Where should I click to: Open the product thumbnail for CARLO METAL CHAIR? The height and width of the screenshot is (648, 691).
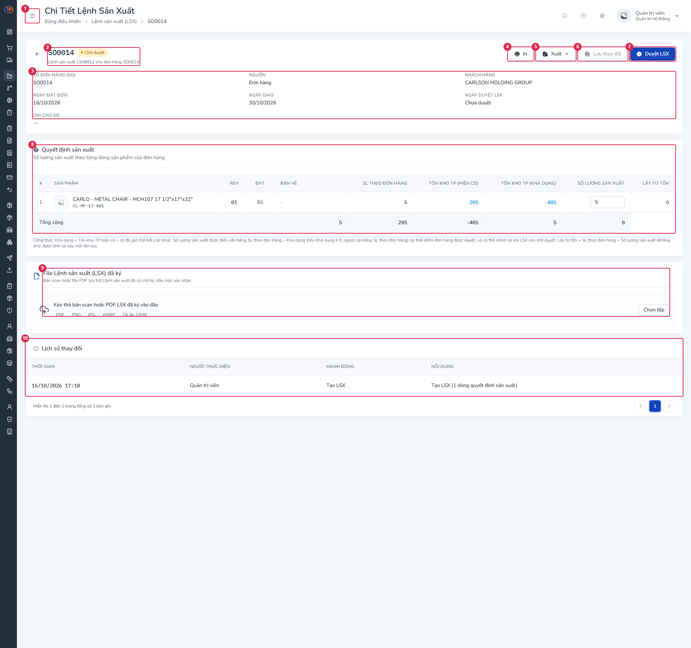61,202
